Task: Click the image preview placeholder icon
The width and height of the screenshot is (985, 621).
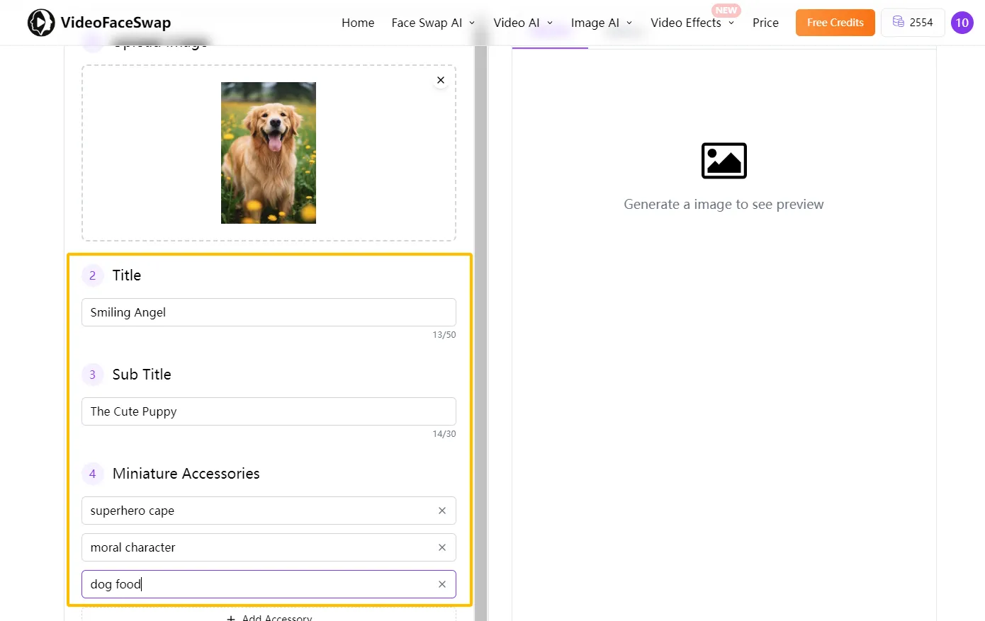Action: (724, 161)
